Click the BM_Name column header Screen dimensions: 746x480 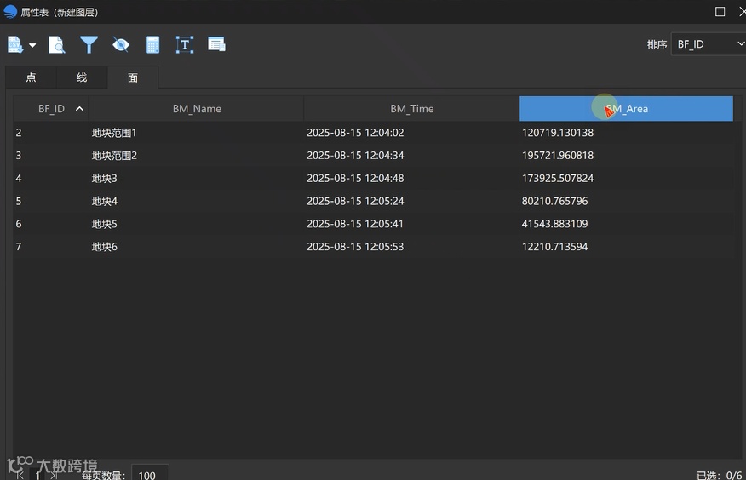click(x=197, y=109)
